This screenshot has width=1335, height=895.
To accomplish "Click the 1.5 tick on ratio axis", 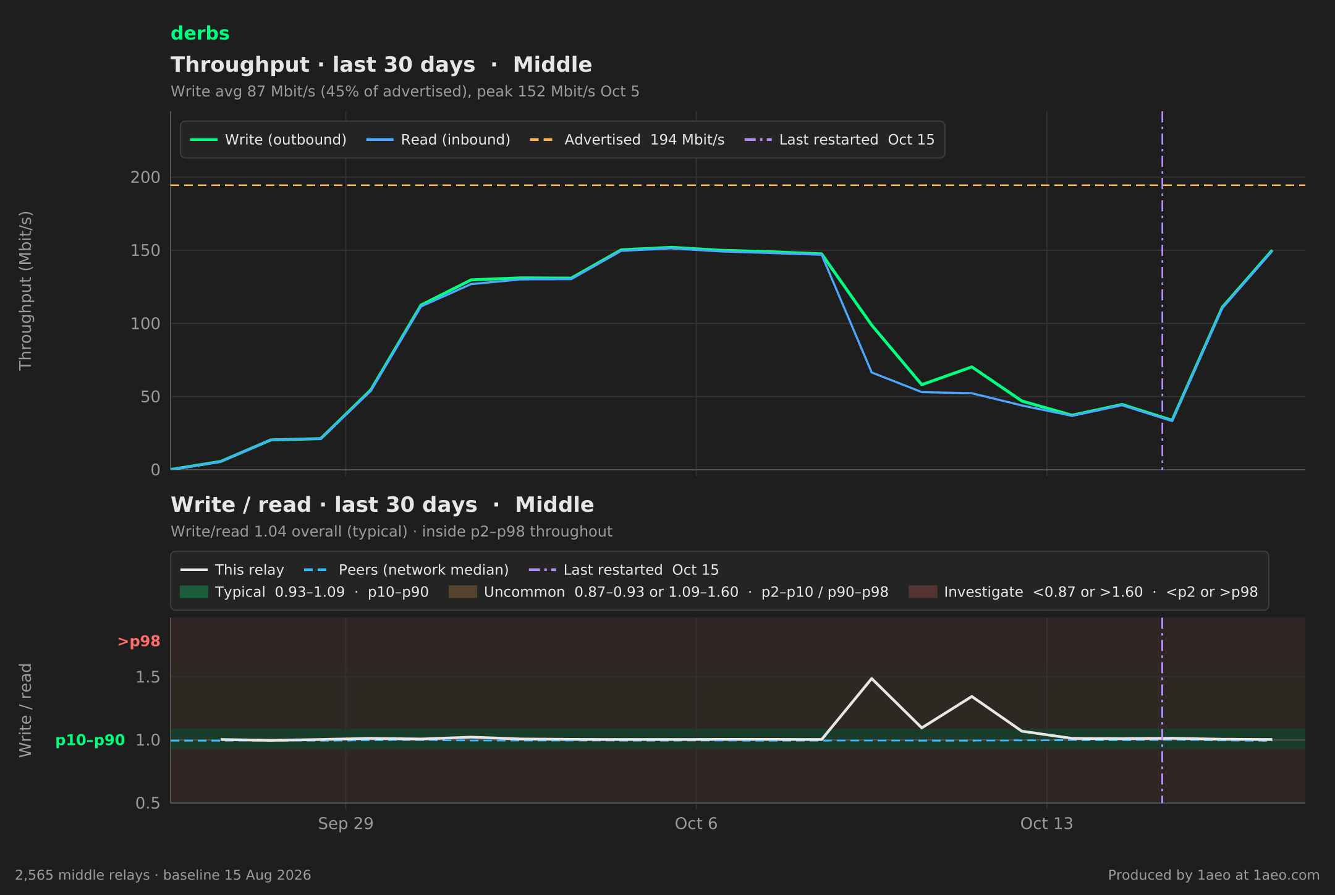I will (148, 677).
